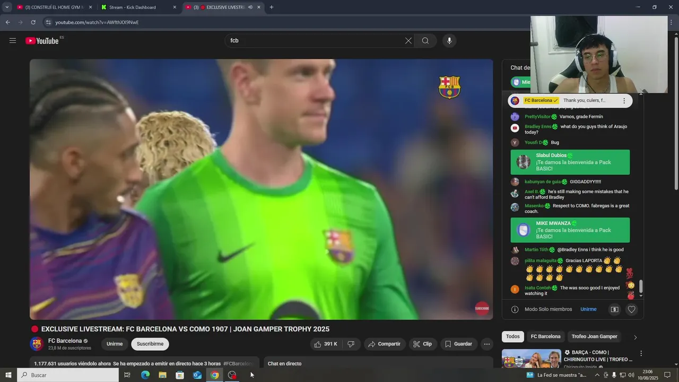The image size is (679, 382).
Task: Click Martin Tóth's chat message
Action: pyautogui.click(x=590, y=250)
